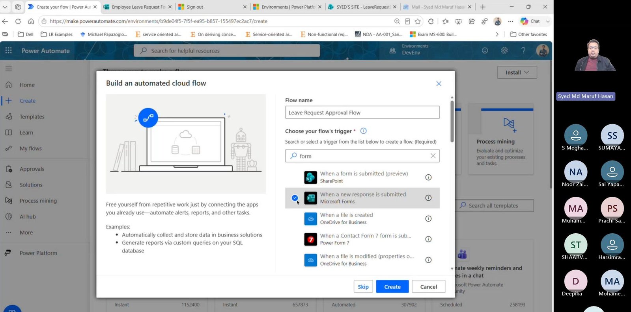Viewport: 631px width, 312px height.
Task: Select 'When a file is modified' trigger
Action: (362, 260)
